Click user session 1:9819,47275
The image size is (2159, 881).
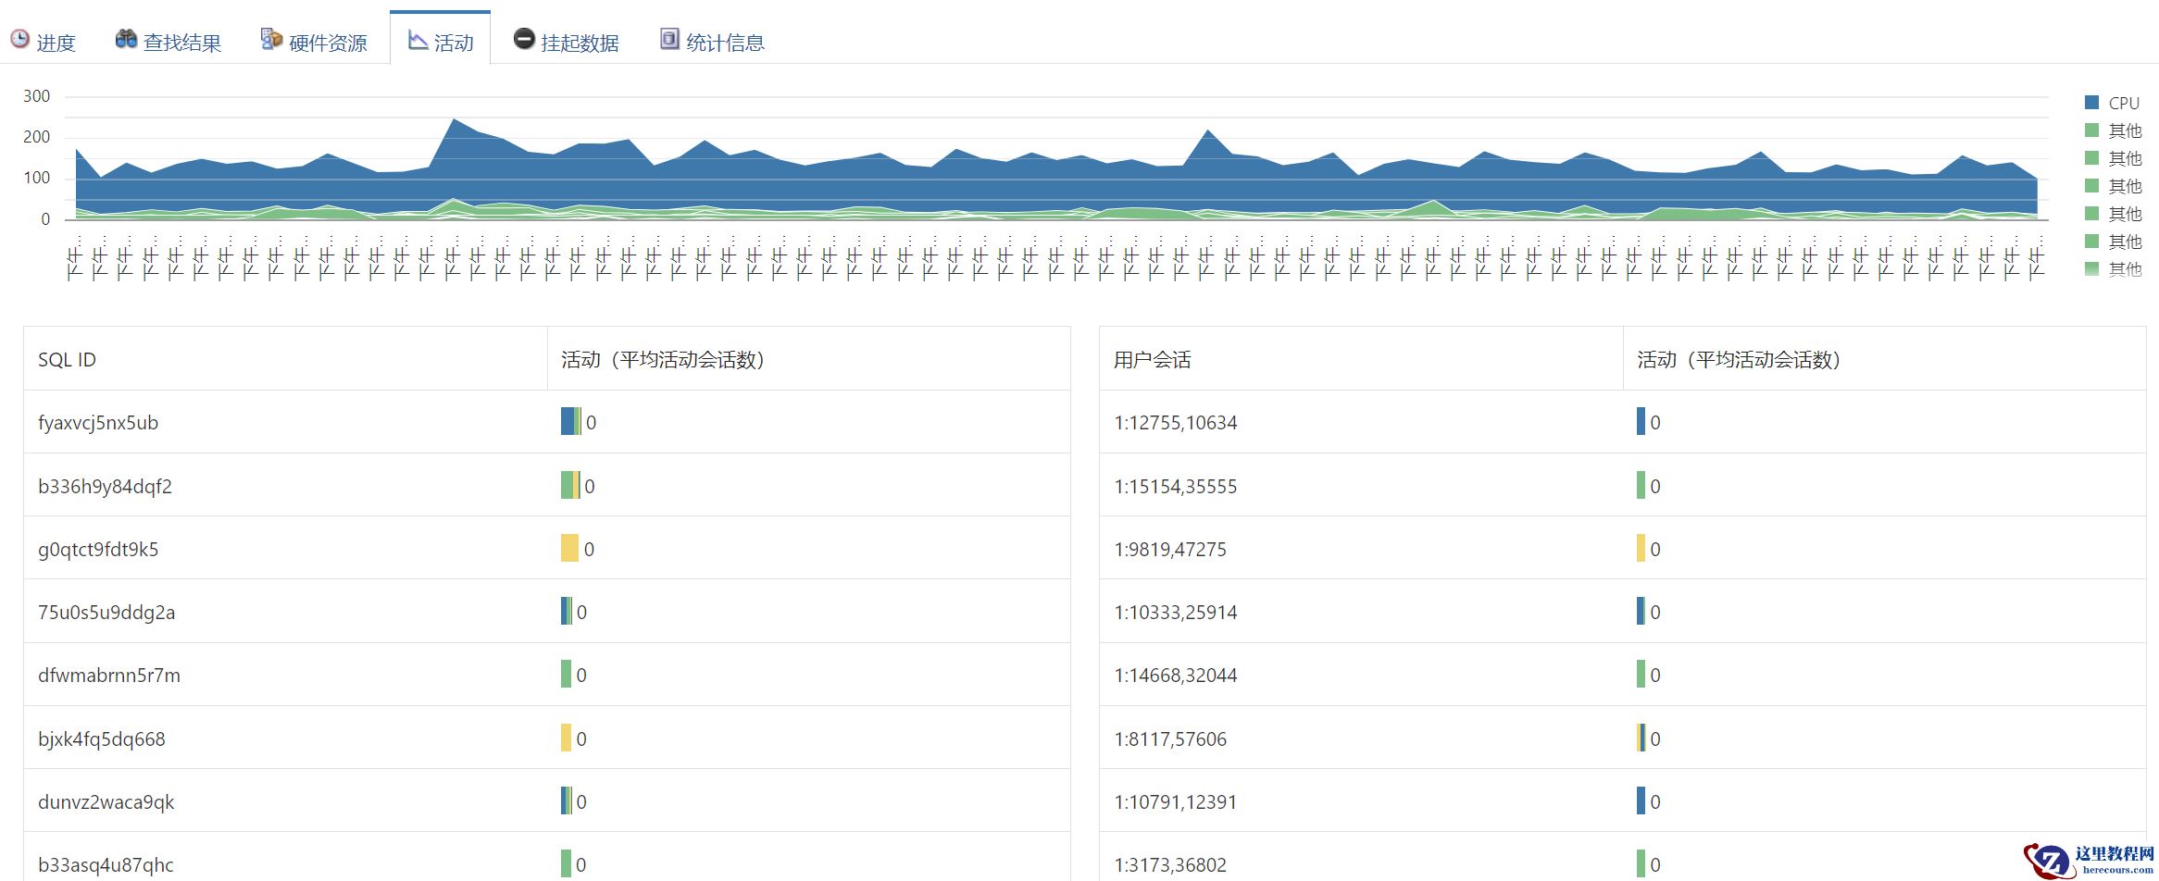coord(1170,550)
